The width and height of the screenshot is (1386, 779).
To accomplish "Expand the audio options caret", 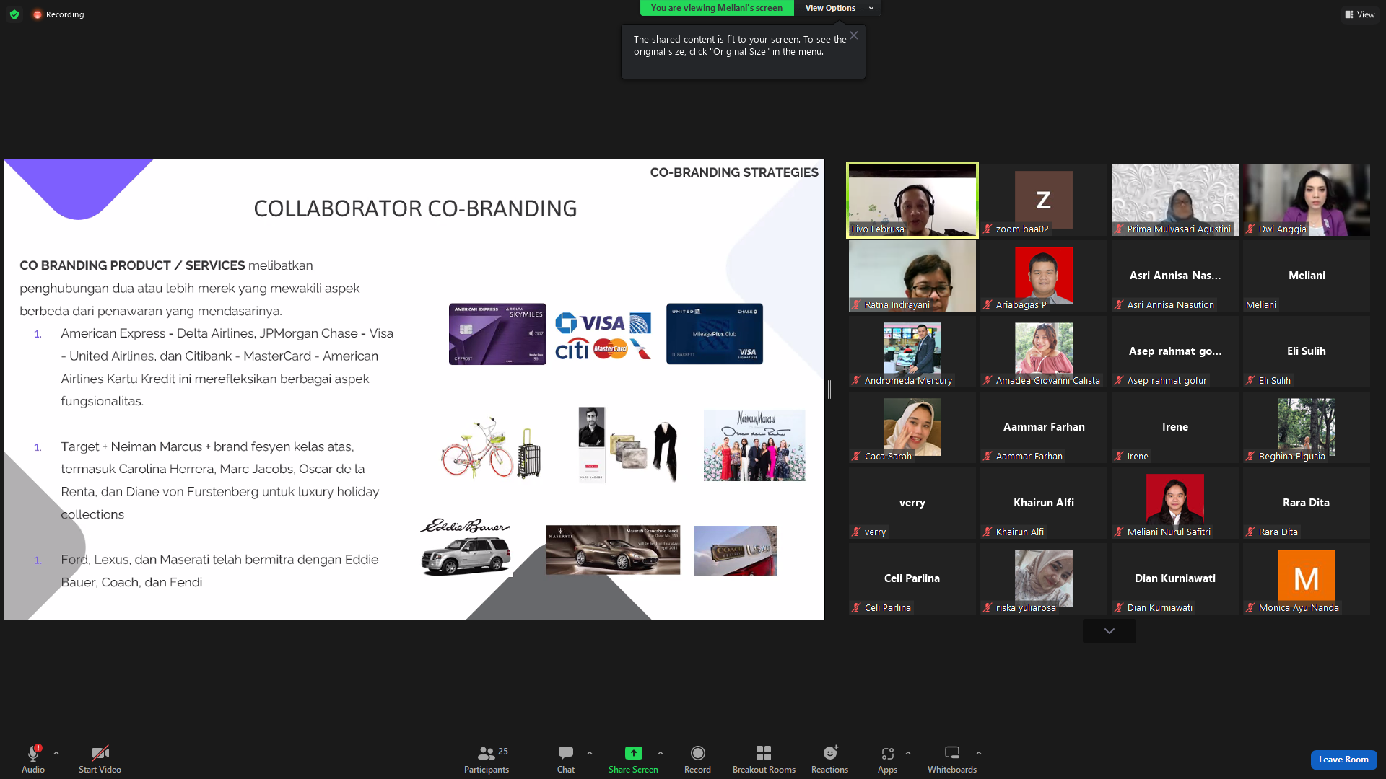I will point(56,753).
